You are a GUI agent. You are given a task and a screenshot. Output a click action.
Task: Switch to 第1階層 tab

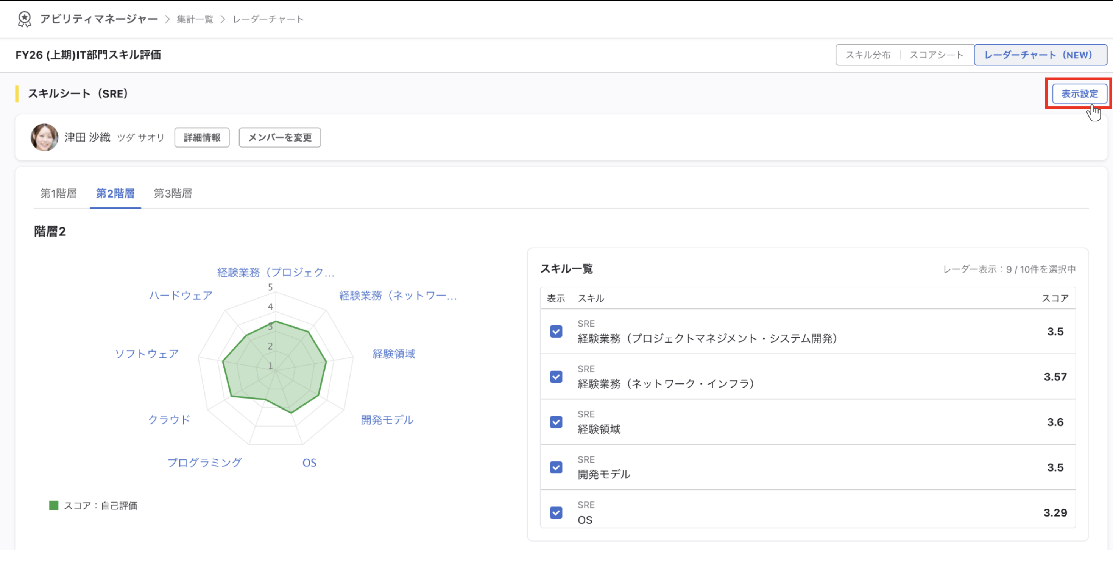click(x=58, y=193)
